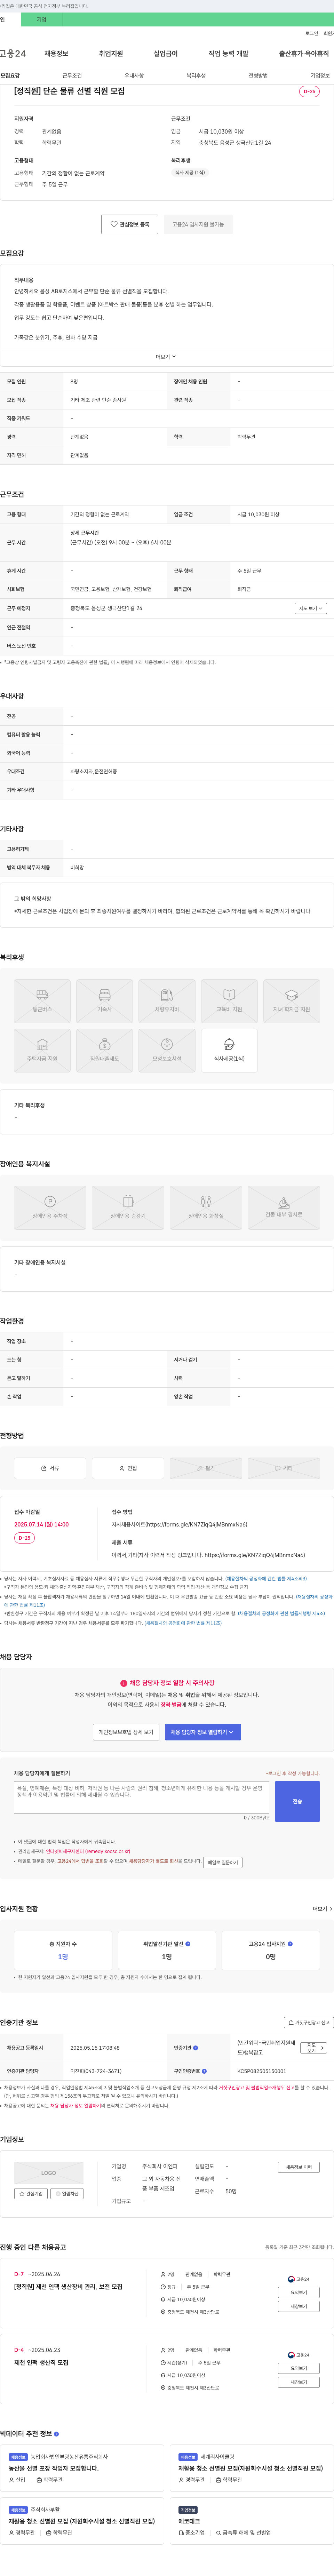The height and width of the screenshot is (2576, 334).
Task: Click the 고용24 입사지원 info icon
Action: pyautogui.click(x=290, y=1944)
